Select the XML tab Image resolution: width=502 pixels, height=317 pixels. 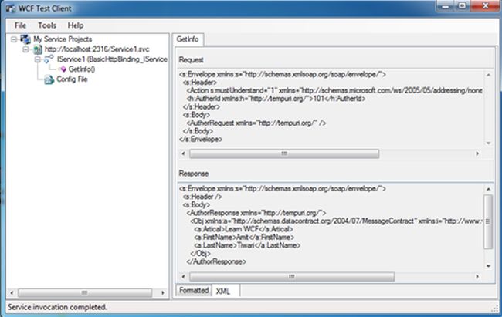point(226,291)
